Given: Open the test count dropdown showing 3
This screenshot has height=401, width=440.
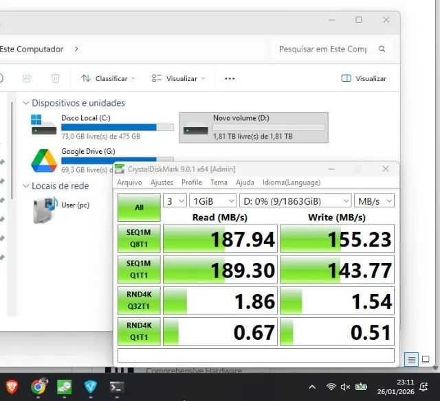Looking at the screenshot, I should (x=175, y=200).
